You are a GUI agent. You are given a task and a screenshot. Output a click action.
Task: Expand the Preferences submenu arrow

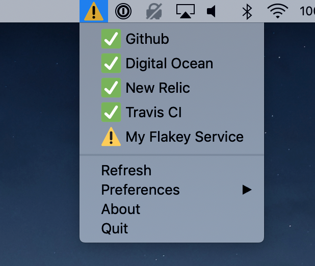click(x=247, y=190)
